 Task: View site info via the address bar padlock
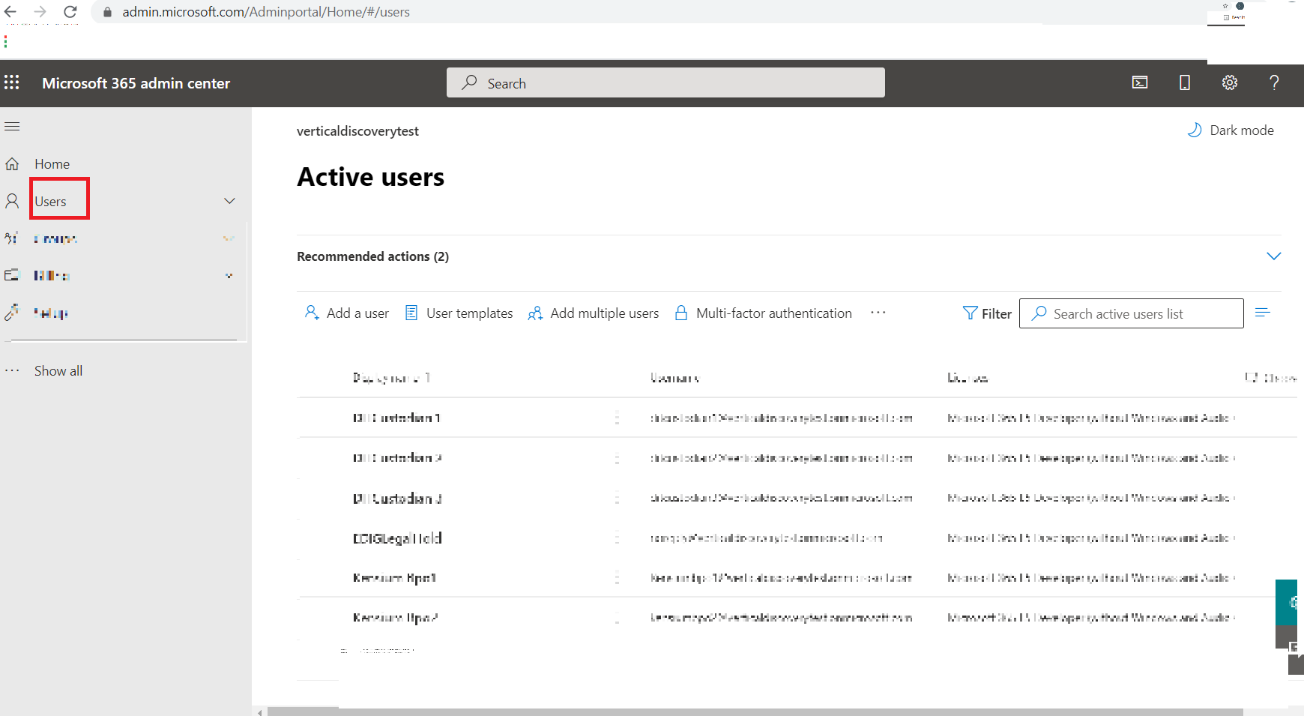tap(107, 12)
